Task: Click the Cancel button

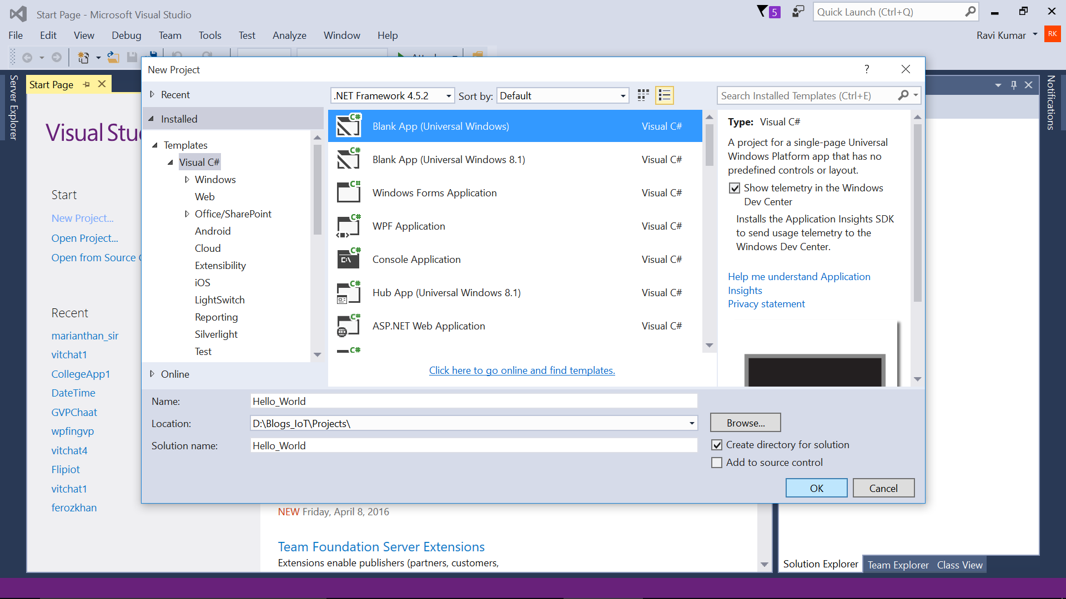Action: pos(883,488)
